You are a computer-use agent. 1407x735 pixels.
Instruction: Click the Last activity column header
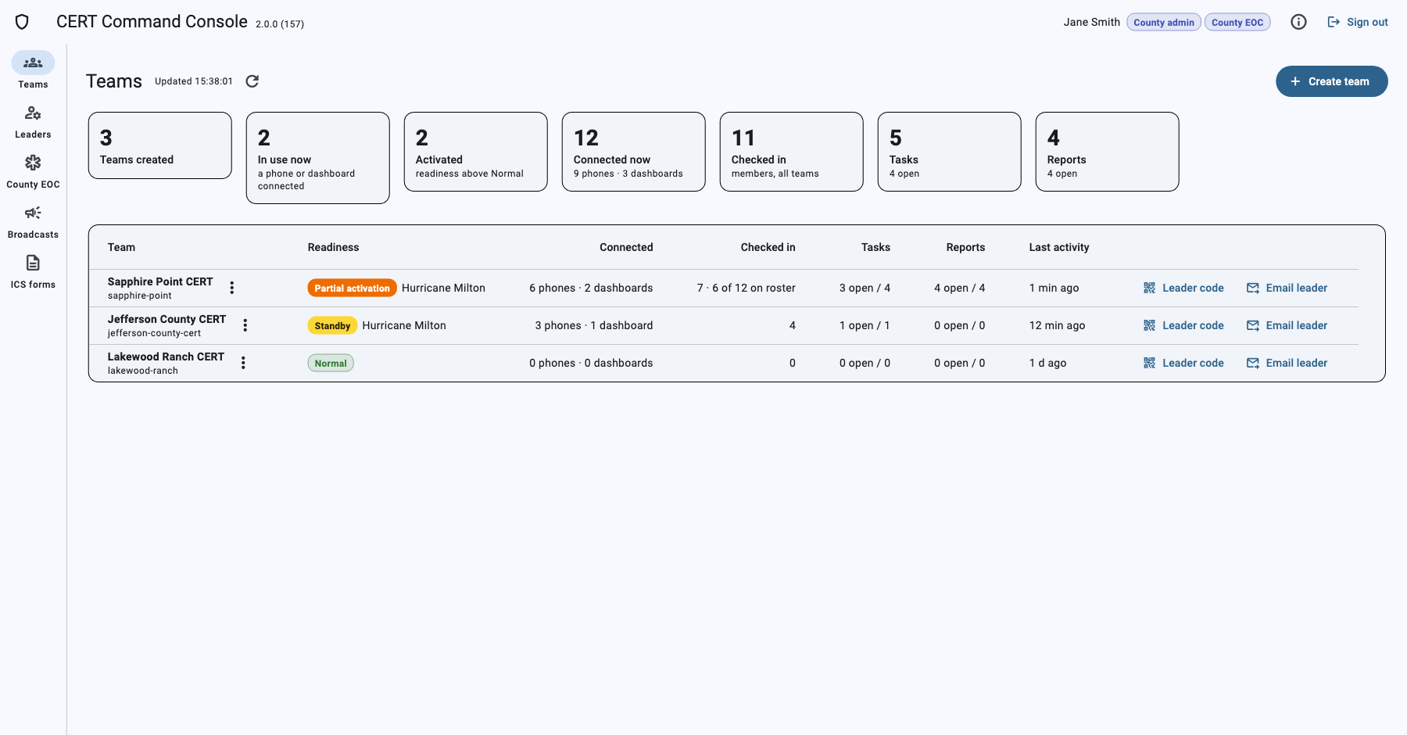coord(1058,247)
